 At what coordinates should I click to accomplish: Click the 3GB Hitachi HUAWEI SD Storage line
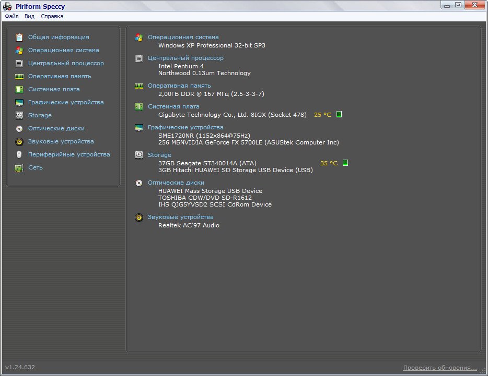point(235,170)
